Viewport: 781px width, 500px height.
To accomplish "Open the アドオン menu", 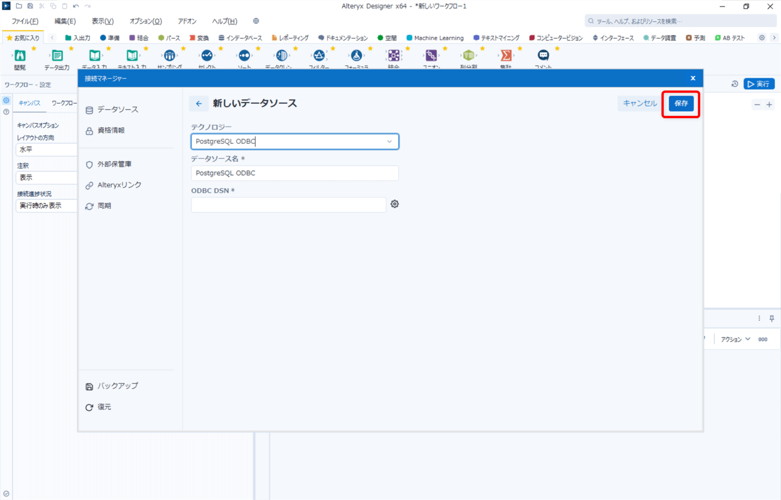I will pos(187,21).
